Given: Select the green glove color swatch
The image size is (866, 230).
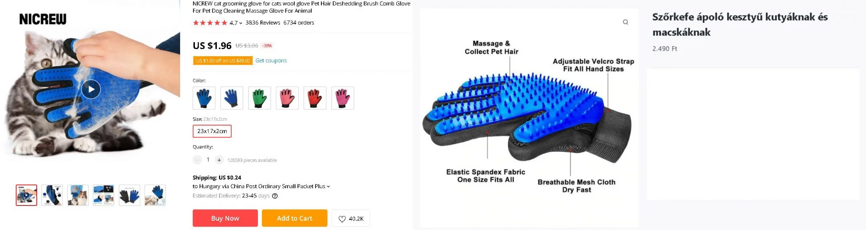Looking at the screenshot, I should point(259,98).
